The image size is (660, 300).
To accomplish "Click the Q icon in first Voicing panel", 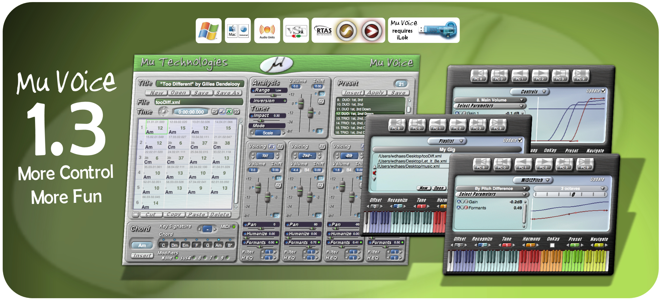I will (x=278, y=186).
